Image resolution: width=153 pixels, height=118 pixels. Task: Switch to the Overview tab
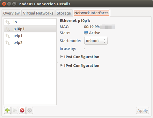click(x=11, y=13)
